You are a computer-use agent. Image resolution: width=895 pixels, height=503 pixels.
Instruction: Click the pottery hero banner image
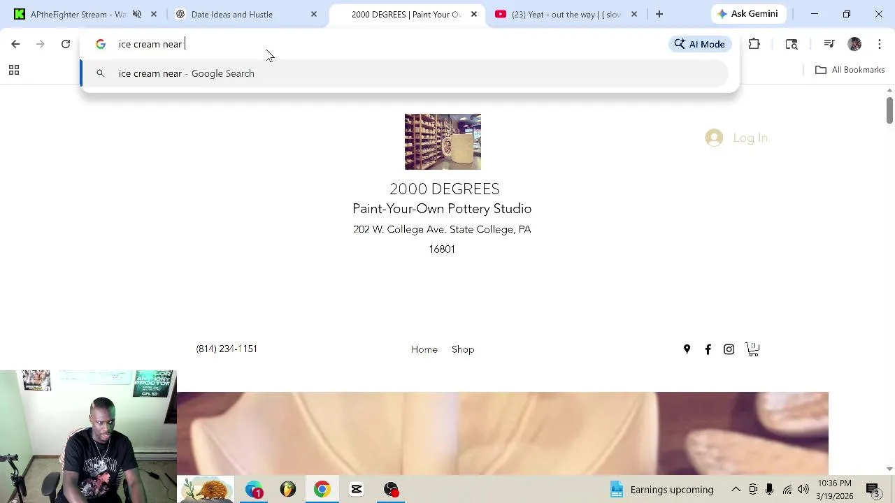click(x=502, y=433)
